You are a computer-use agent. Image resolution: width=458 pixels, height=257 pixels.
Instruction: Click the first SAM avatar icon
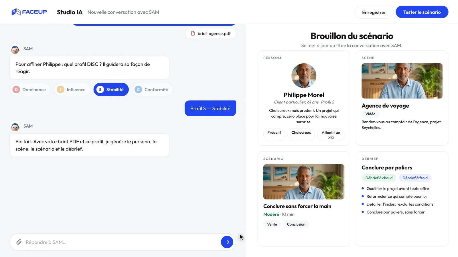15,49
